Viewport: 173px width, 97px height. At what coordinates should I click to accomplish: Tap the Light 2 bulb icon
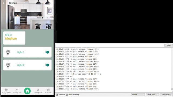coord(8,65)
